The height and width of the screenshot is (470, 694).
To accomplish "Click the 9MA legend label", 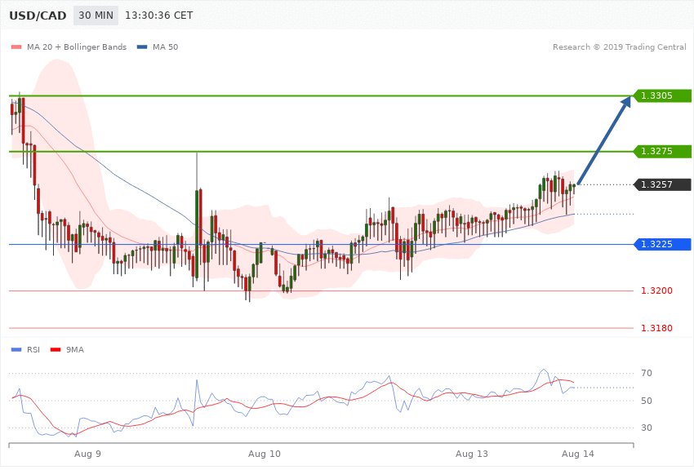I will (x=75, y=350).
